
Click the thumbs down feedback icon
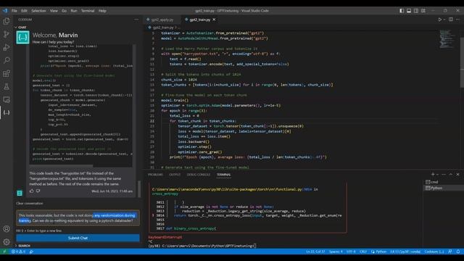tap(38, 191)
